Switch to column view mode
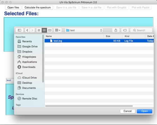157x125 pixels. coord(50,30)
